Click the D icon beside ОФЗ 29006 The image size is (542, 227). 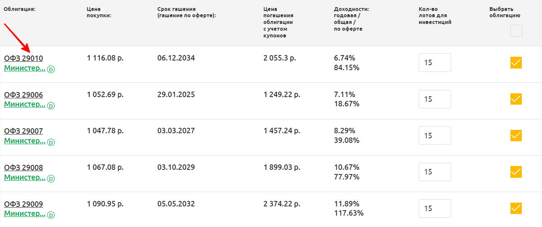51,106
